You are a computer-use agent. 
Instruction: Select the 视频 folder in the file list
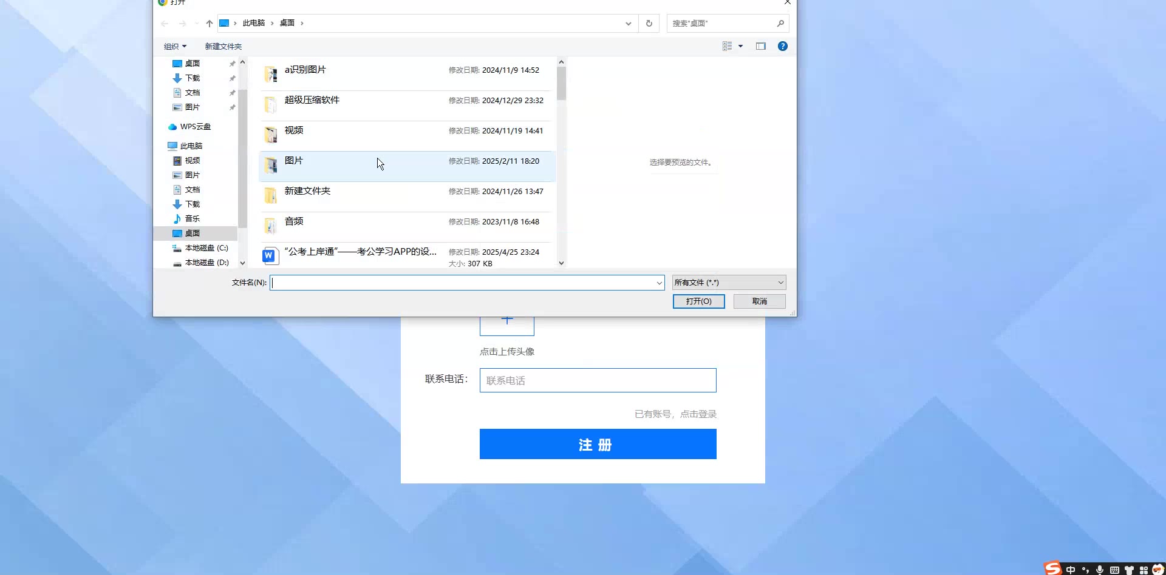407,136
